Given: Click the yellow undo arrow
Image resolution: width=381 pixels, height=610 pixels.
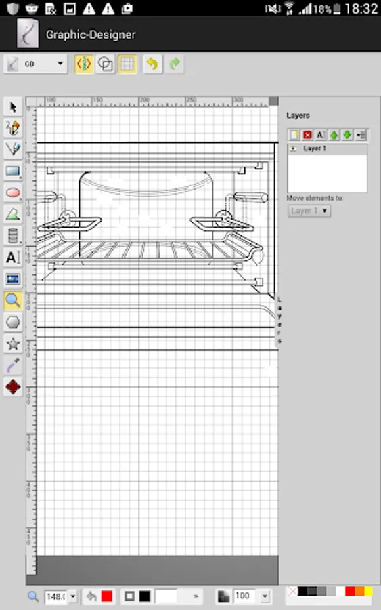Looking at the screenshot, I should click(x=152, y=64).
